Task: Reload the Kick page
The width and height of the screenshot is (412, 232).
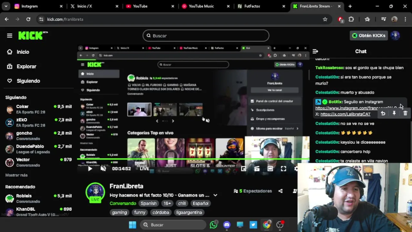Action: (28, 19)
